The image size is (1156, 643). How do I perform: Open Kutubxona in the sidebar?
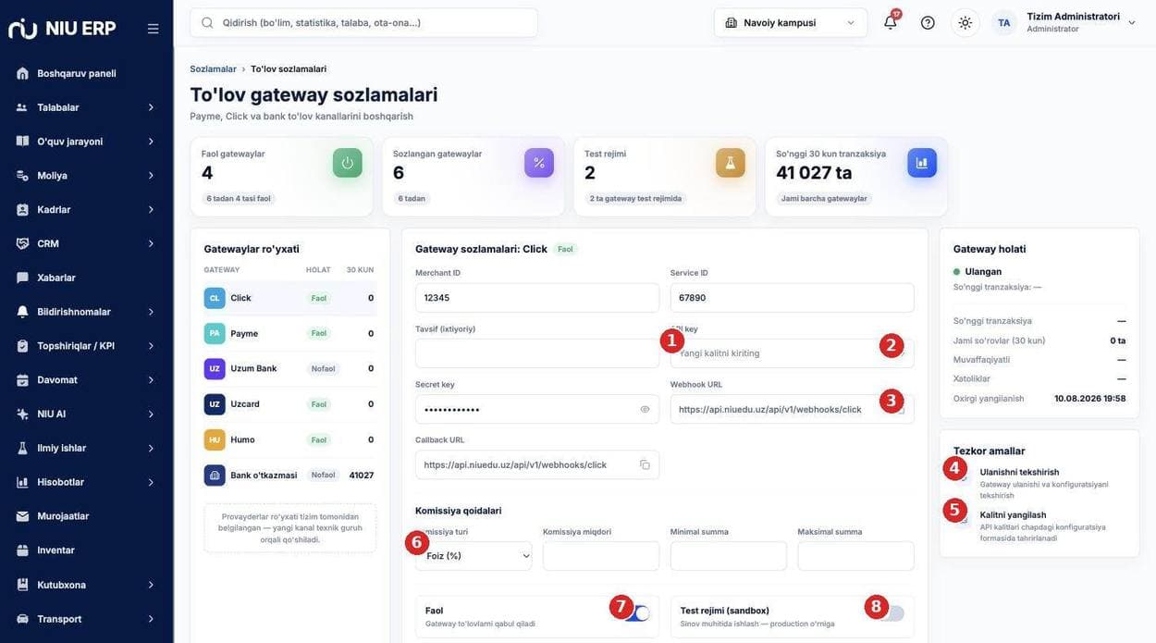(86, 585)
